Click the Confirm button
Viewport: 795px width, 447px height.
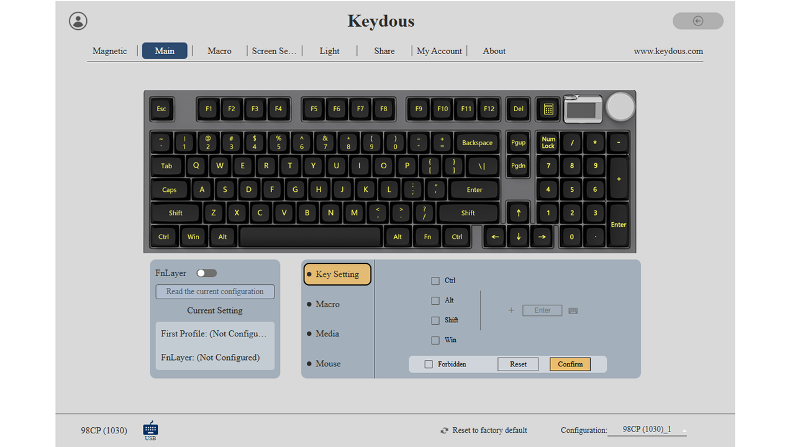tap(570, 364)
